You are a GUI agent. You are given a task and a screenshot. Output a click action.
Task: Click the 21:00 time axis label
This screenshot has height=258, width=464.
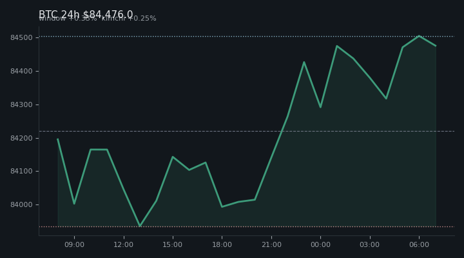click(x=271, y=244)
